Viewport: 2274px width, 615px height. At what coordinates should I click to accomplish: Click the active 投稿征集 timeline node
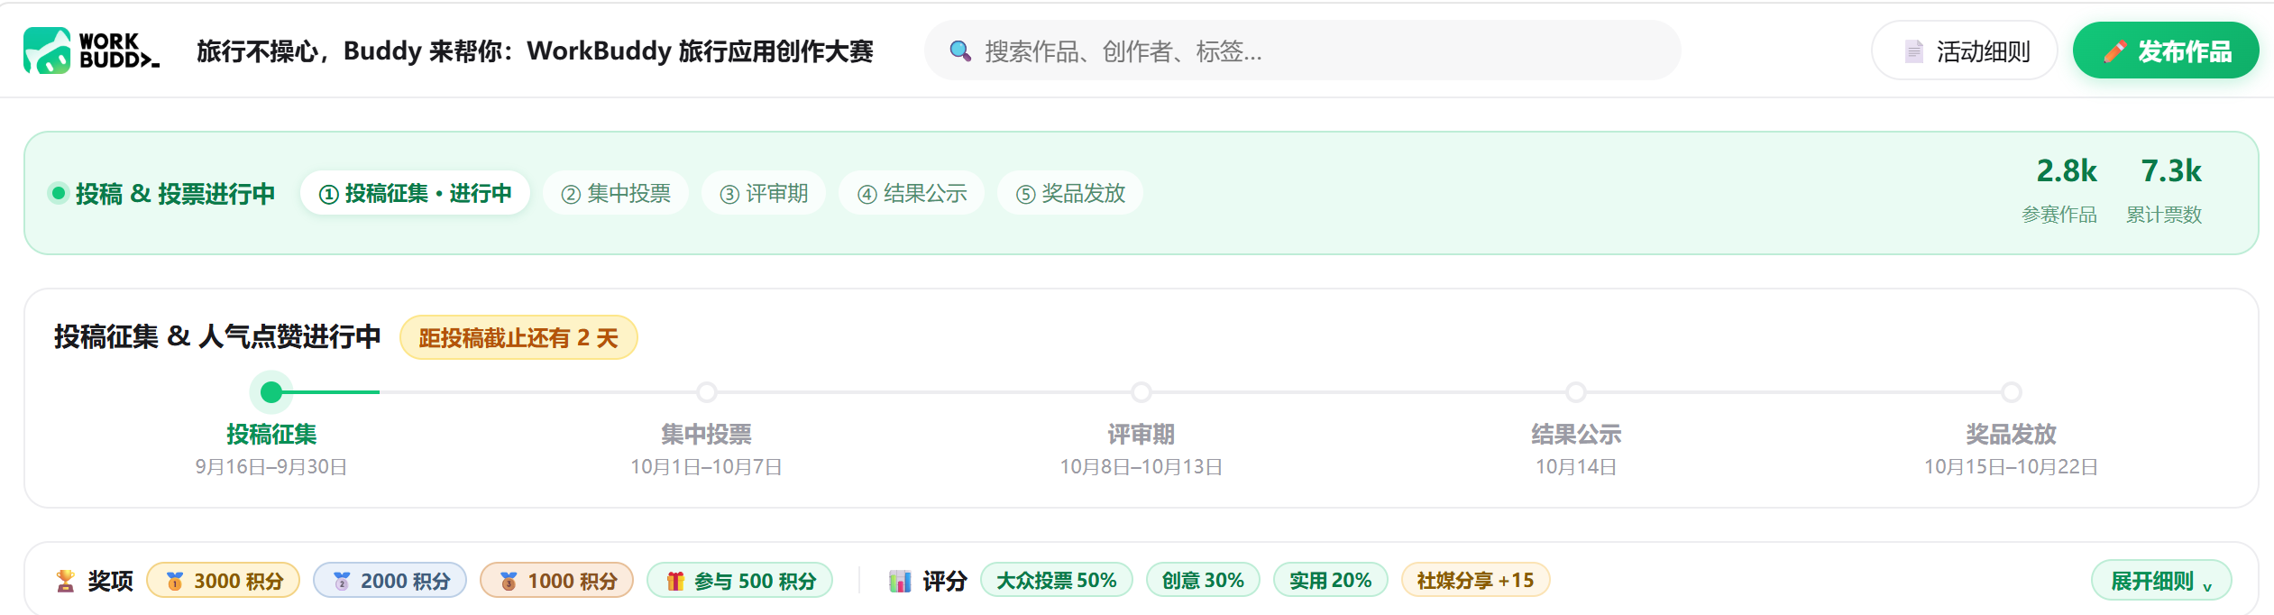pyautogui.click(x=271, y=392)
